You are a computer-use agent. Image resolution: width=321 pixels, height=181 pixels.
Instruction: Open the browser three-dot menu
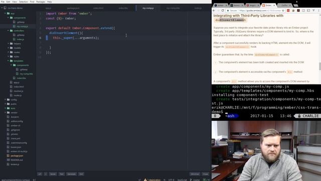point(319,11)
